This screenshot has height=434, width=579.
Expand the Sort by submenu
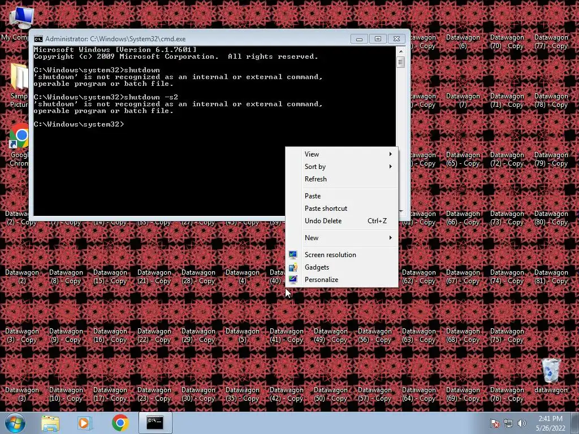click(342, 167)
